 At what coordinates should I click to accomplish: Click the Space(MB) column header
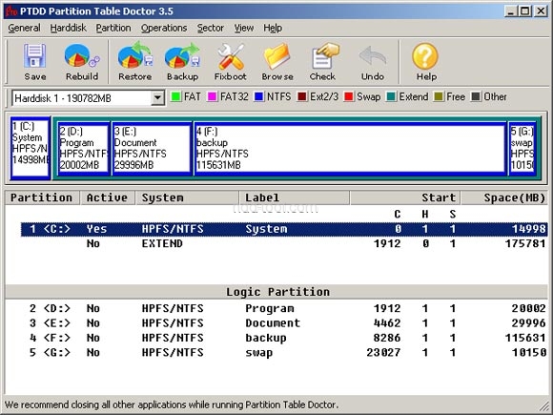(x=504, y=197)
